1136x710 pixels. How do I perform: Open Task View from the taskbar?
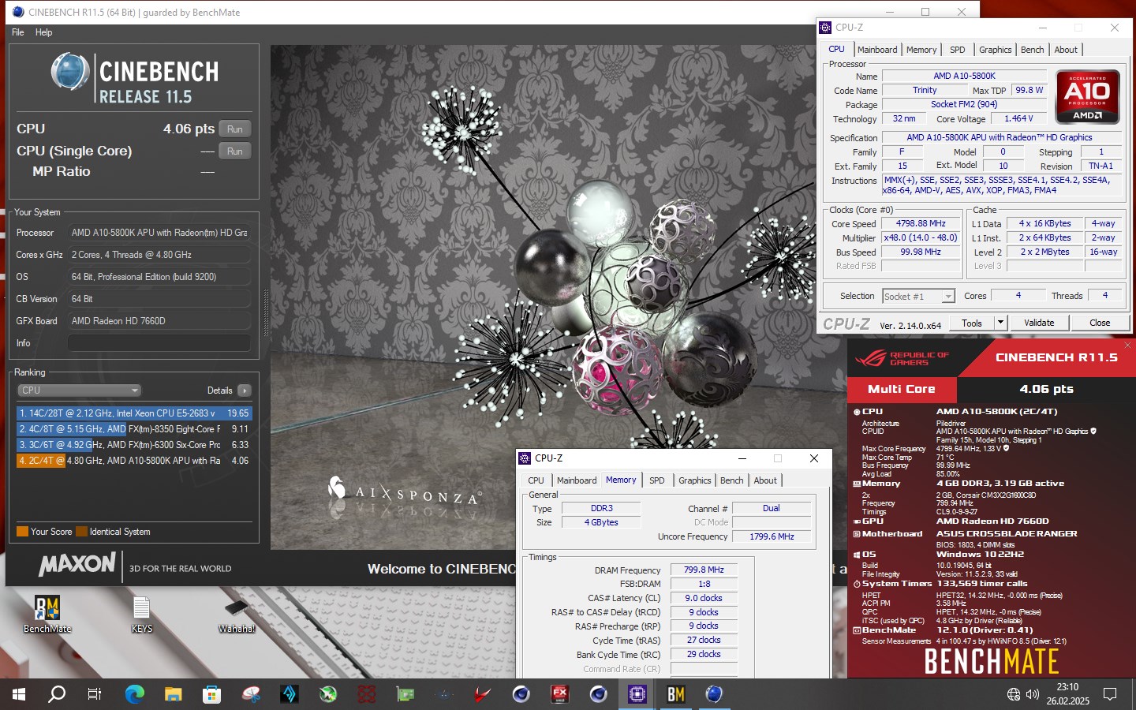click(95, 694)
